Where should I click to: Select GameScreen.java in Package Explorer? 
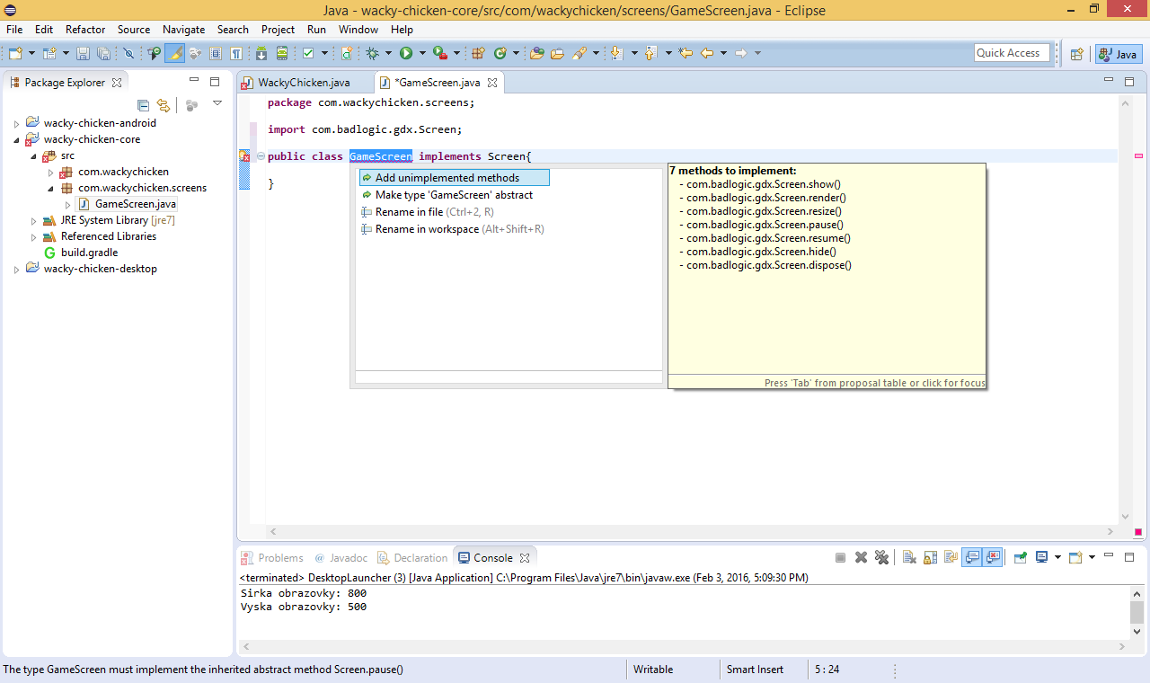click(x=135, y=204)
